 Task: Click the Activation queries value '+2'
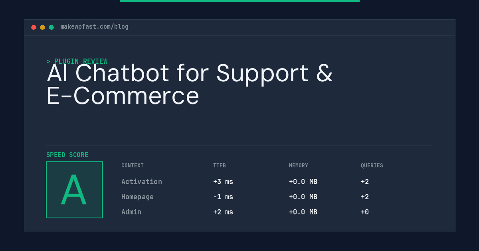click(x=365, y=182)
